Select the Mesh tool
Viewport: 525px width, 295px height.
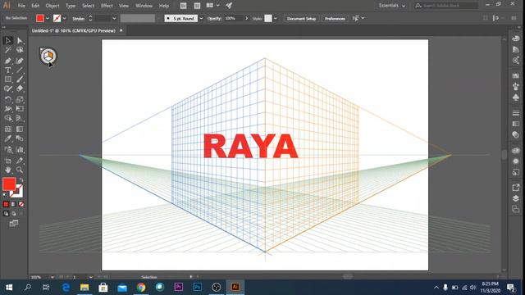point(8,129)
